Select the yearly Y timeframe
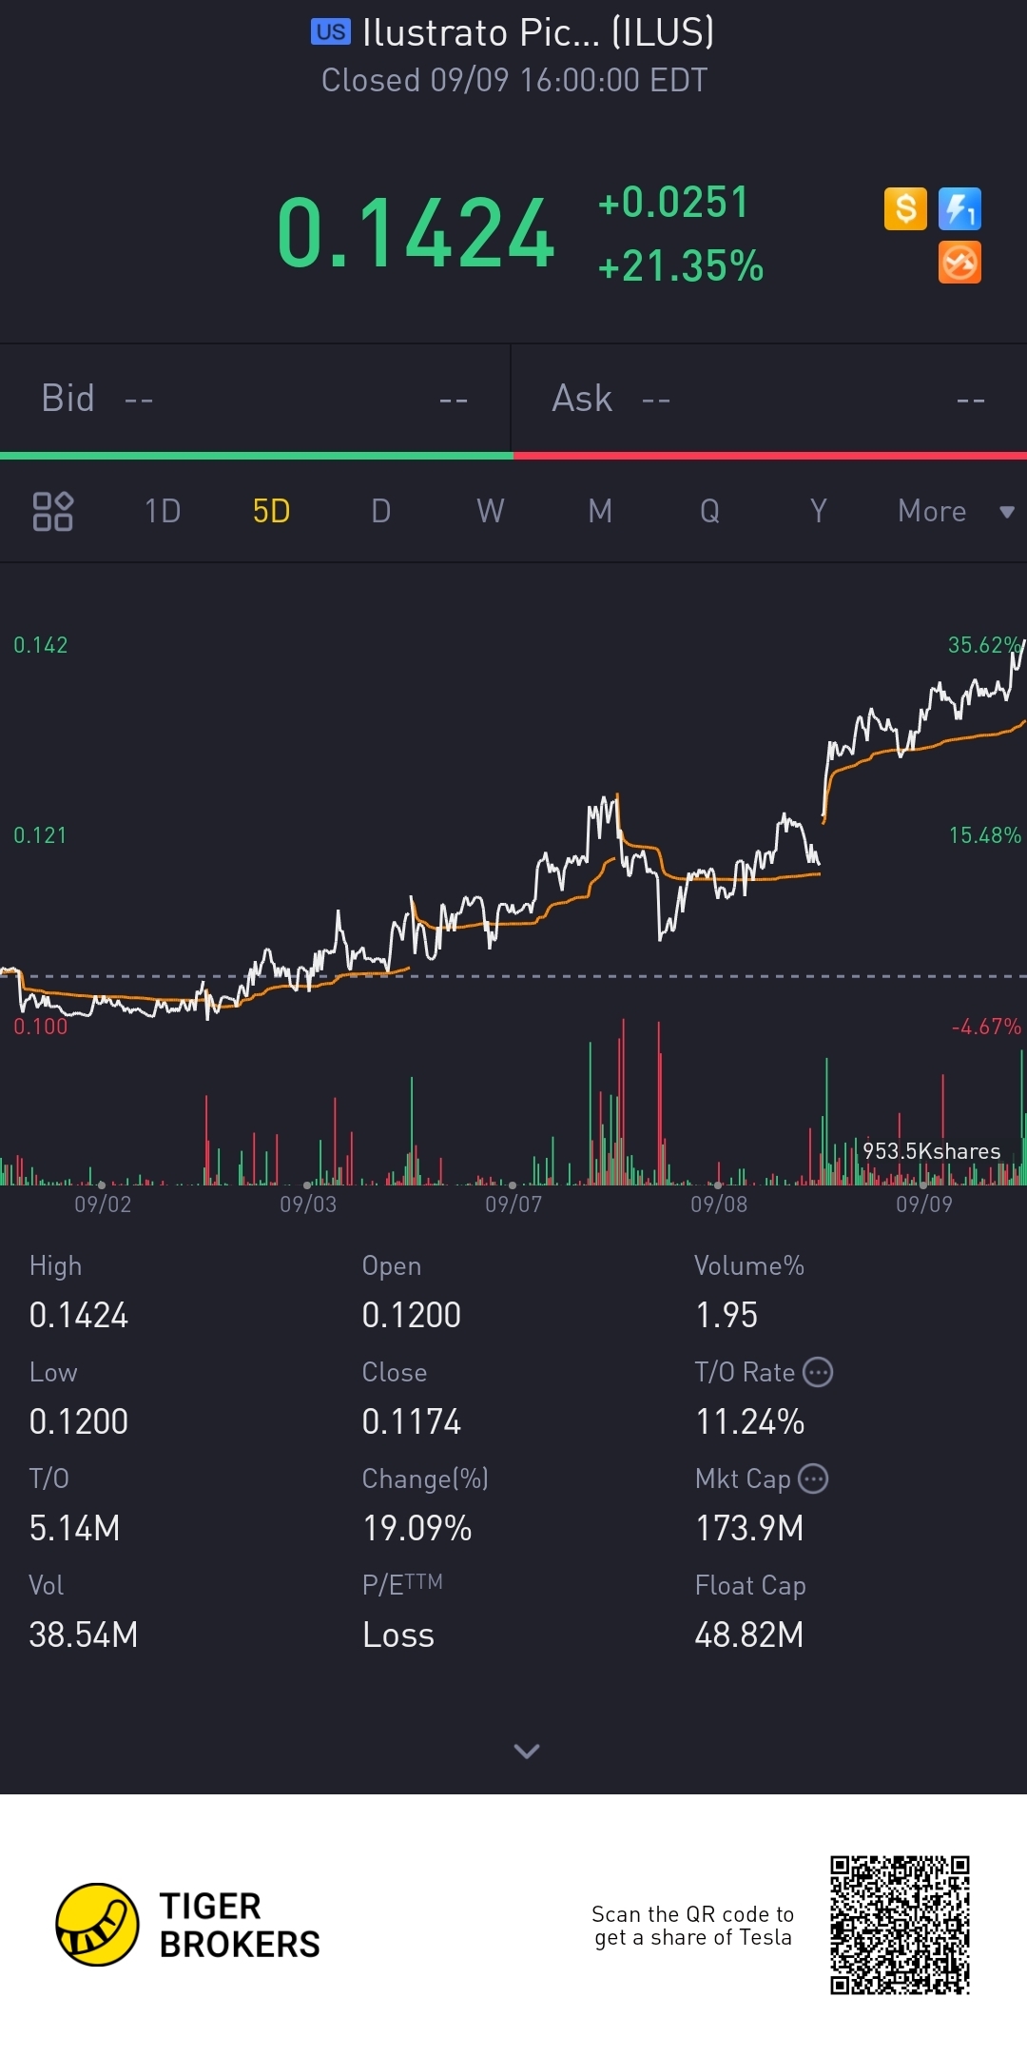 (x=818, y=511)
